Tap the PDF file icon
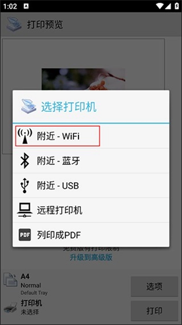Screen dimensions: 182x325 click(x=25, y=235)
